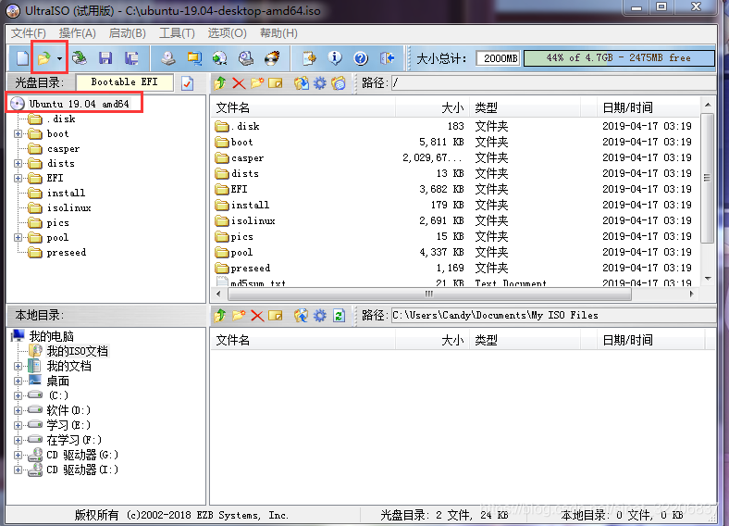Open Help with question mark icon
Screen dimensions: 729x526
coord(361,58)
